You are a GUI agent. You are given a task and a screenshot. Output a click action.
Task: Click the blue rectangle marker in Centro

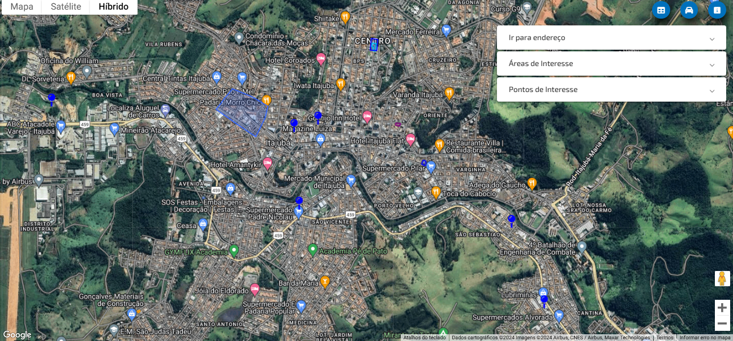374,45
